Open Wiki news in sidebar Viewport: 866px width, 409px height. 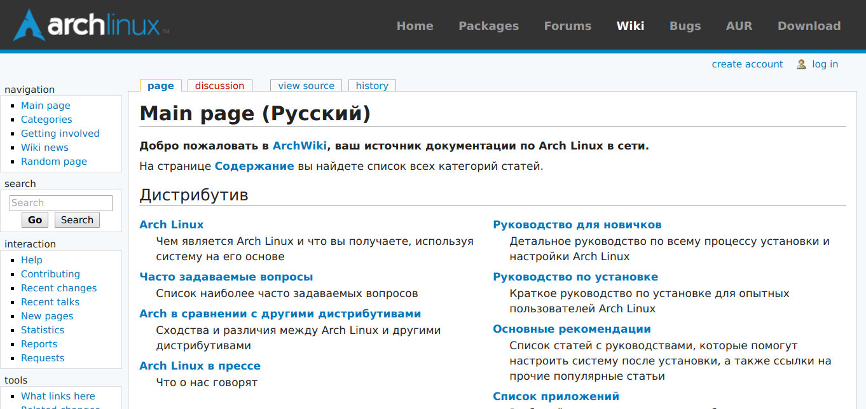click(45, 148)
